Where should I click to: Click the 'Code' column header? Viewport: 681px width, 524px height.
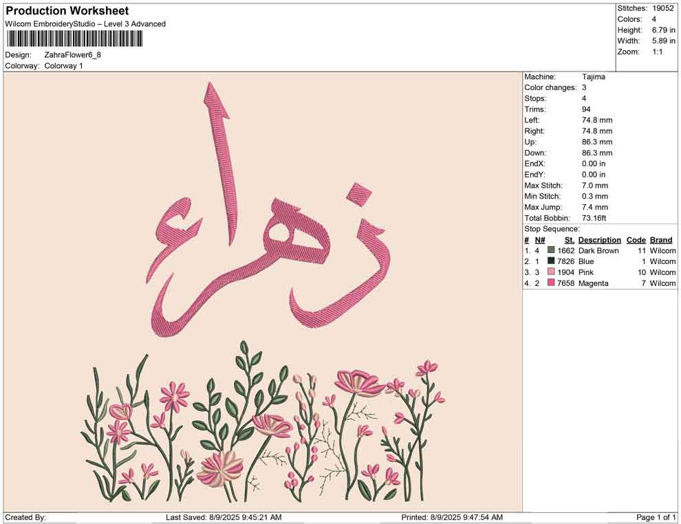tap(636, 240)
